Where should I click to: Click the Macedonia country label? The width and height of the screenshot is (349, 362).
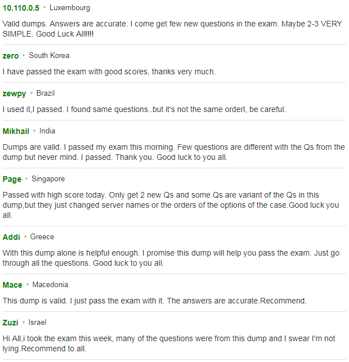click(50, 285)
